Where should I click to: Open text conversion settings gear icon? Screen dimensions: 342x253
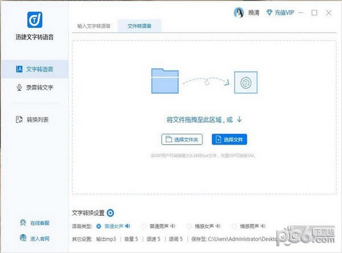[x=111, y=213]
